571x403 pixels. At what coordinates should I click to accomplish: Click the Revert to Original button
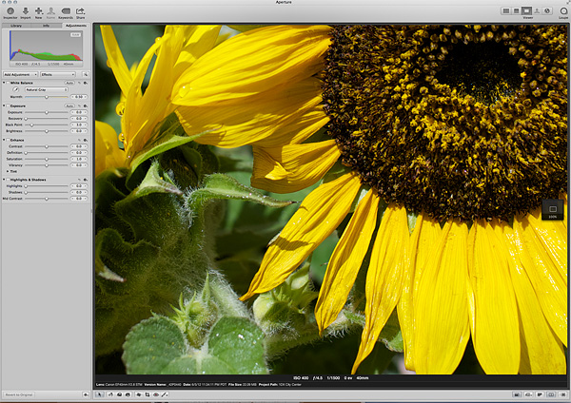(x=20, y=394)
